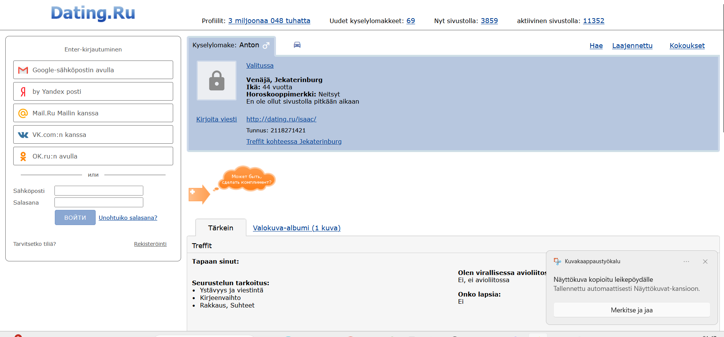Click the Rakkaus, Suhteet list item
This screenshot has height=337, width=724.
coord(227,305)
